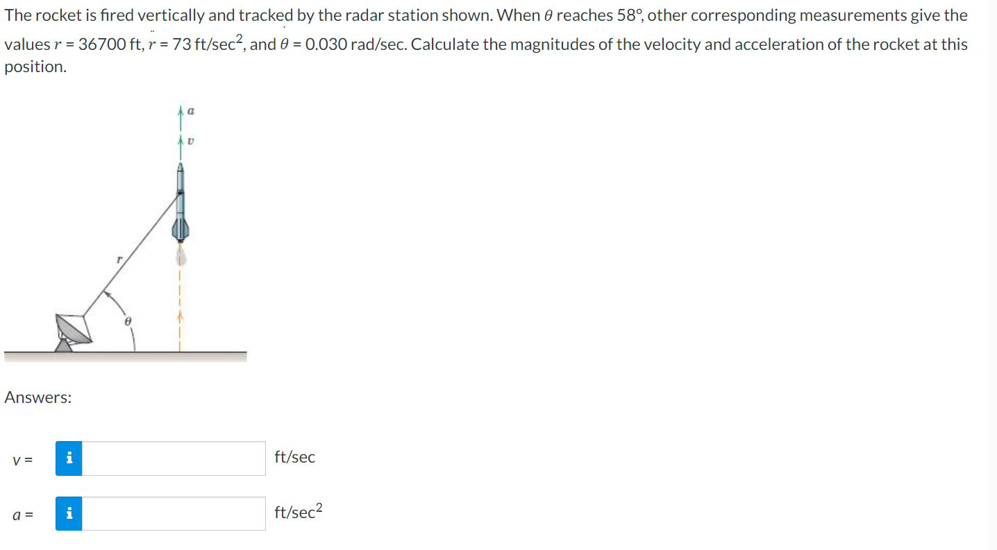The height and width of the screenshot is (550, 997).
Task: Select the ft/sec unit label beside v
Action: (295, 457)
